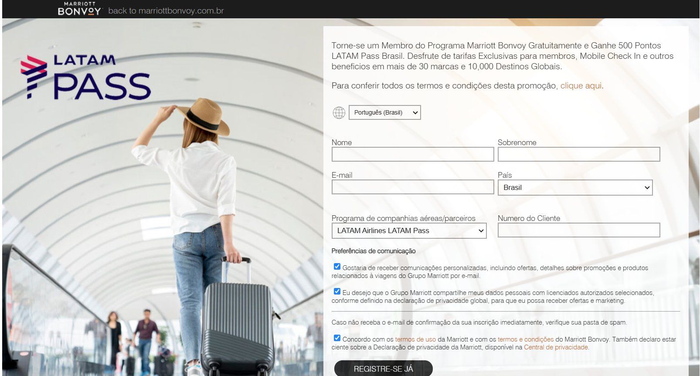Click the 'Preferências de comunicação' heading
700x376 pixels.
(x=374, y=251)
